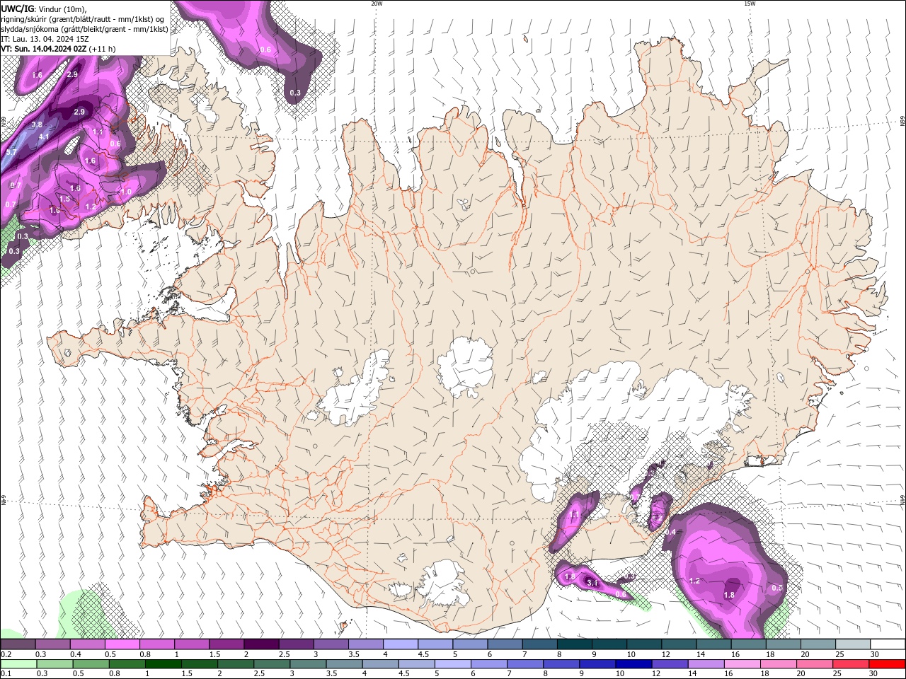Click top legend magenta swatch between 0.5 and 0.8
This screenshot has width=906, height=679.
click(122, 644)
